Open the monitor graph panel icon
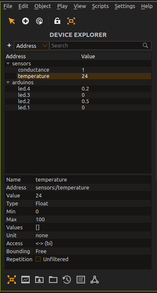 click(26, 280)
